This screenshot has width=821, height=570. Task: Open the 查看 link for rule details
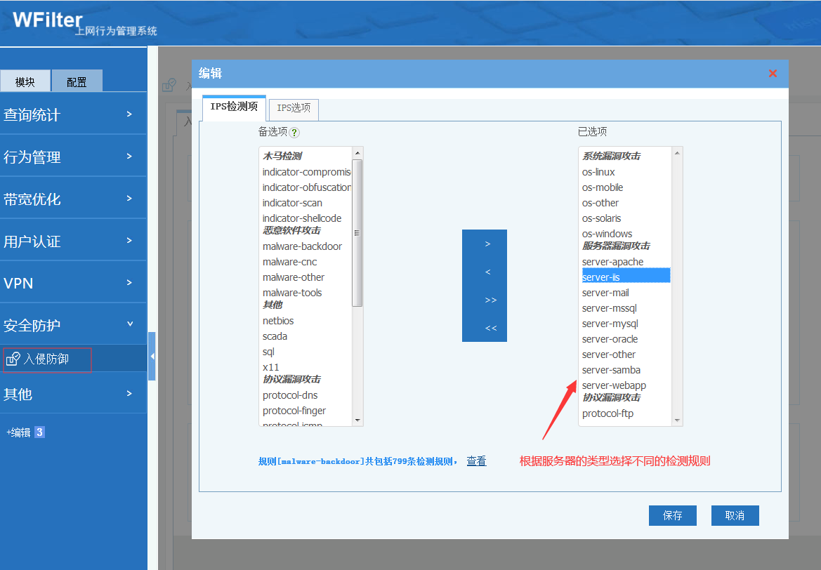click(476, 461)
